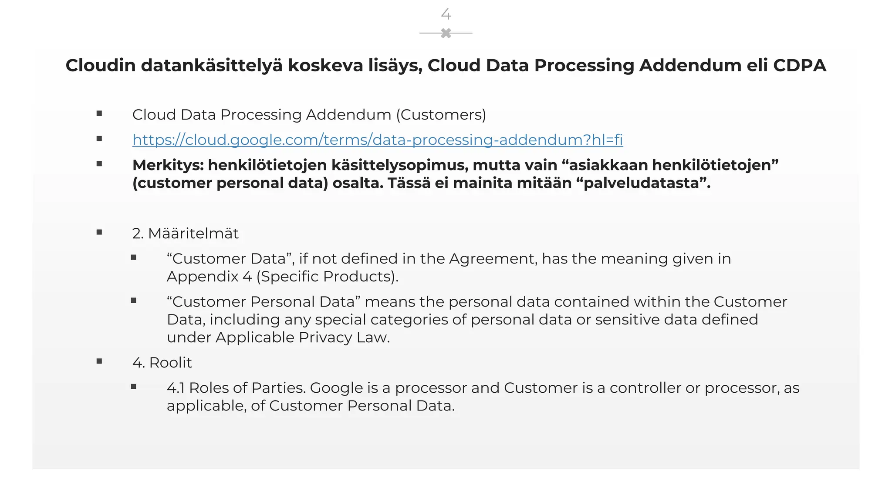
Task: Click the bold paragraph starting with 'Merkitys'
Action: (x=455, y=174)
